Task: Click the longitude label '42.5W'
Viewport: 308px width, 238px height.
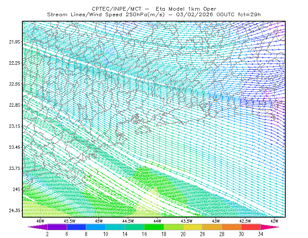Action: [245, 221]
